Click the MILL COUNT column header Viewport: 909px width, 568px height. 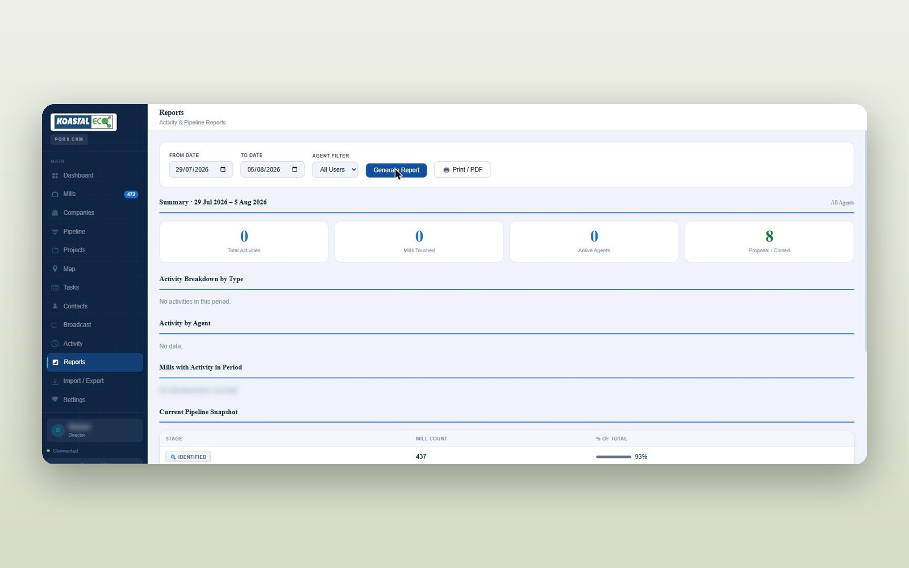[x=431, y=438]
